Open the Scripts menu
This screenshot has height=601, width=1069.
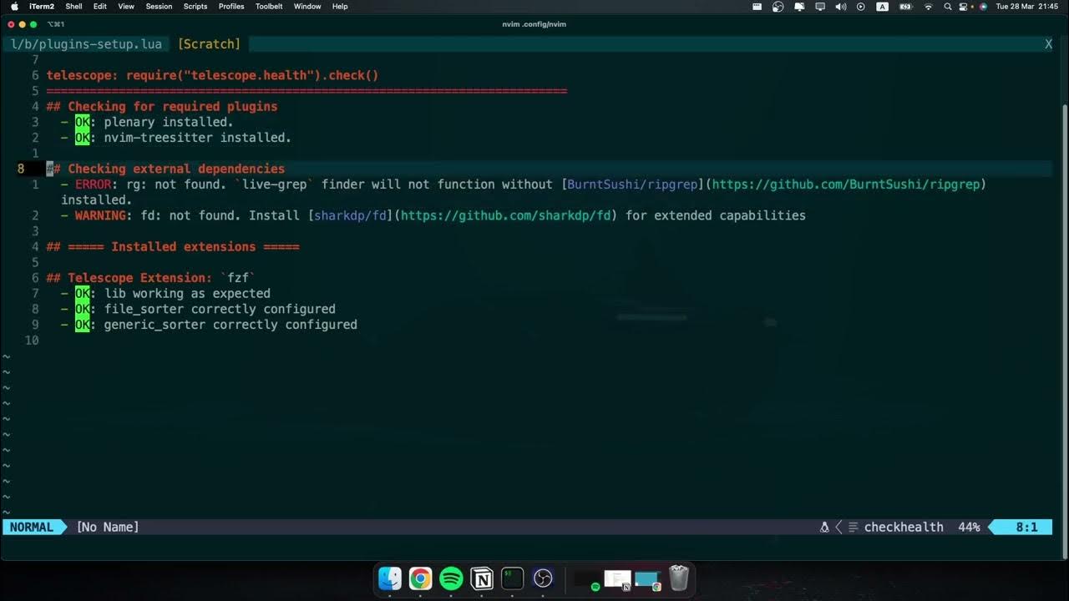(x=195, y=6)
